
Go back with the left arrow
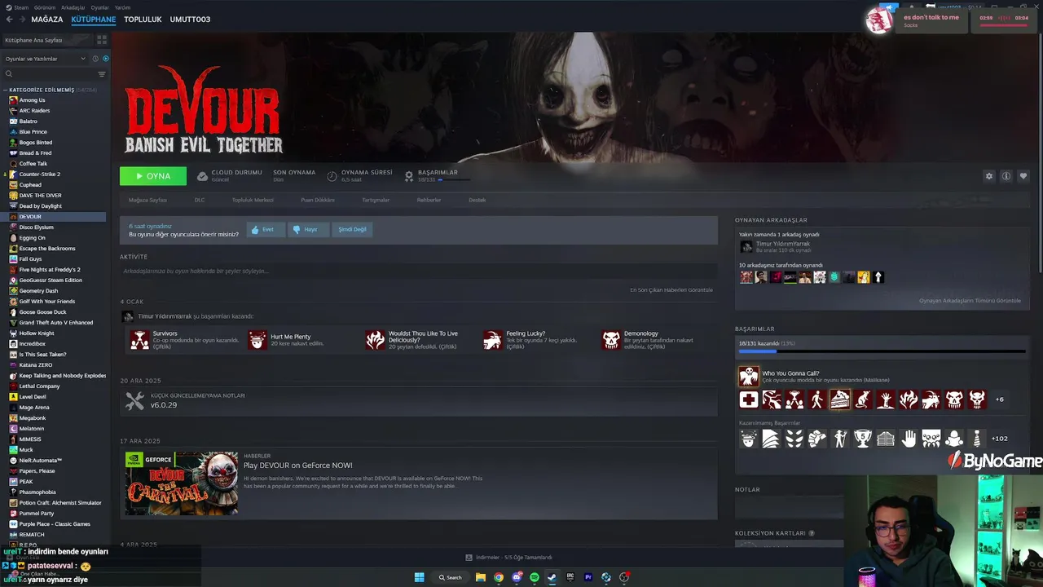(10, 19)
